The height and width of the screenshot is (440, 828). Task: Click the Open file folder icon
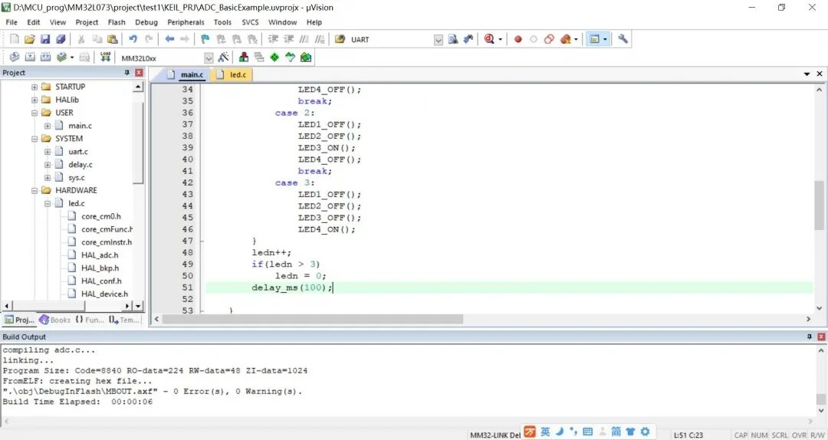(30, 39)
